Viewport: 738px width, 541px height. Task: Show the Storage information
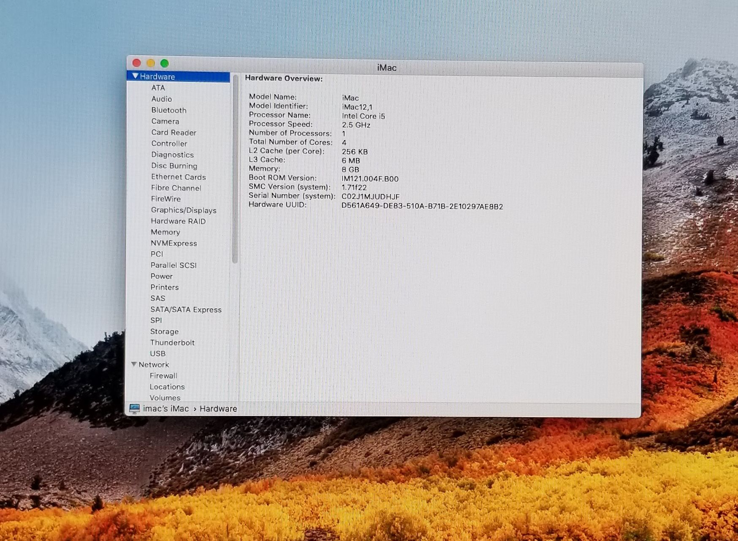click(164, 332)
